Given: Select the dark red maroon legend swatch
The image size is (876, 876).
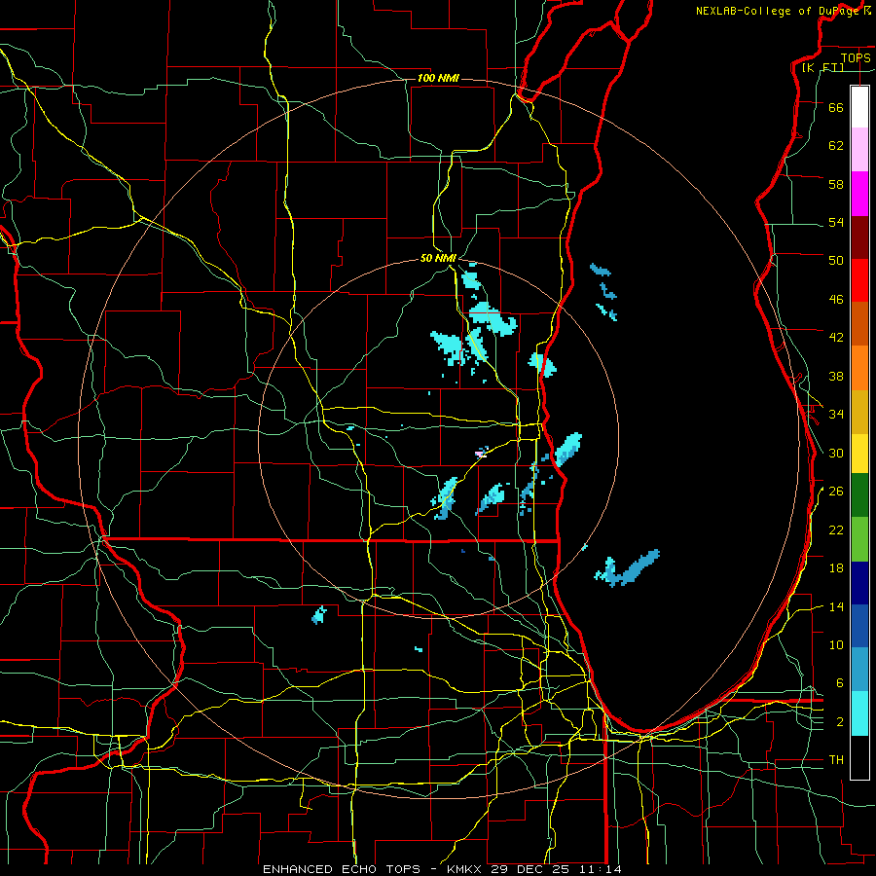Looking at the screenshot, I should [x=859, y=237].
